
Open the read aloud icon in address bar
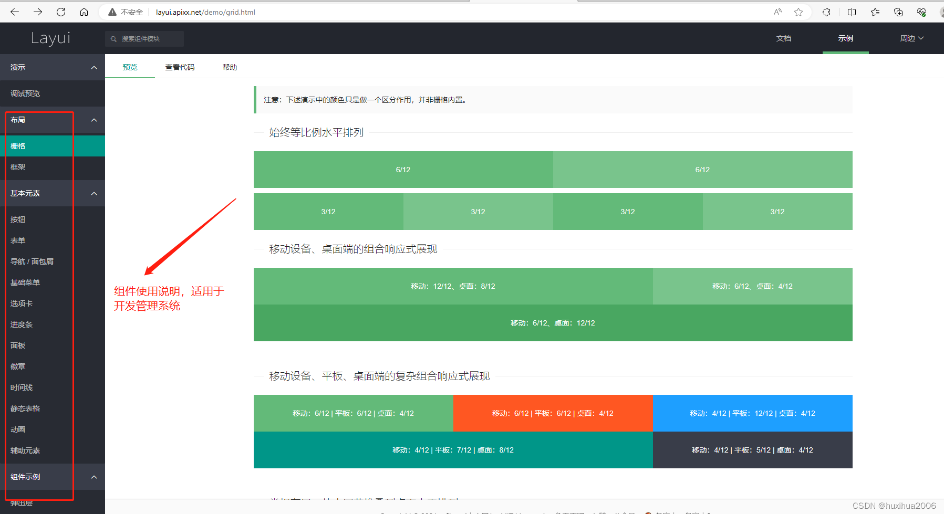pos(777,12)
